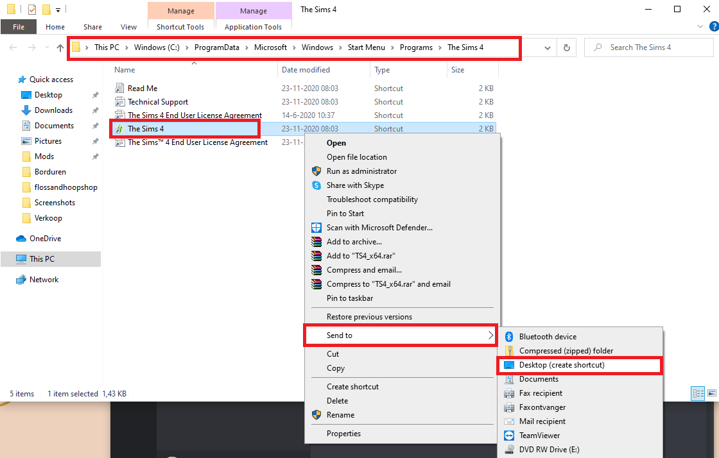Open the Shortcut Tools ribbon tab
The image size is (719, 458).
point(180,27)
